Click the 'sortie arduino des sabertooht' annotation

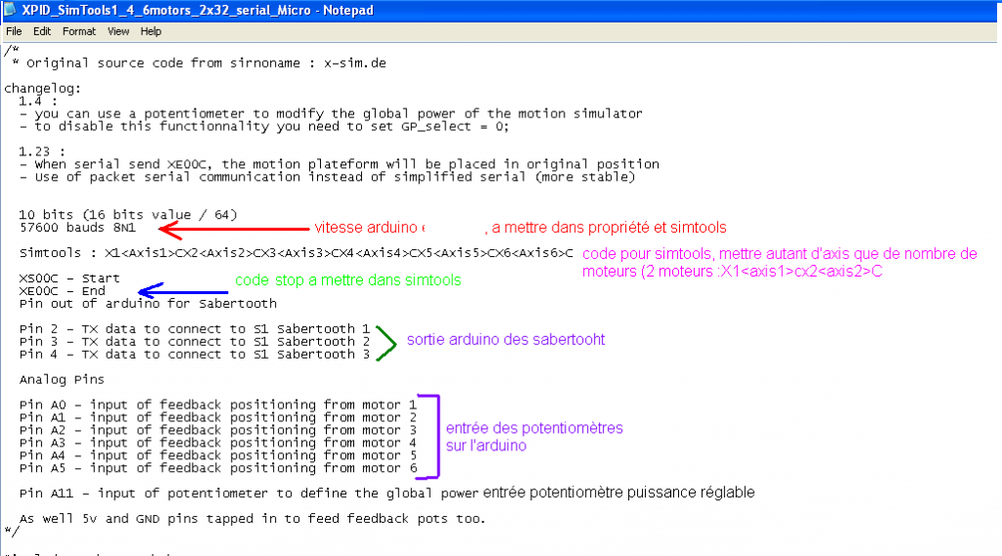pyautogui.click(x=506, y=340)
